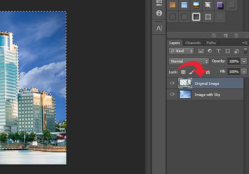Screen dimensions: 249x174
Task: Select the Image with Sky thumbnail
Action: point(185,94)
